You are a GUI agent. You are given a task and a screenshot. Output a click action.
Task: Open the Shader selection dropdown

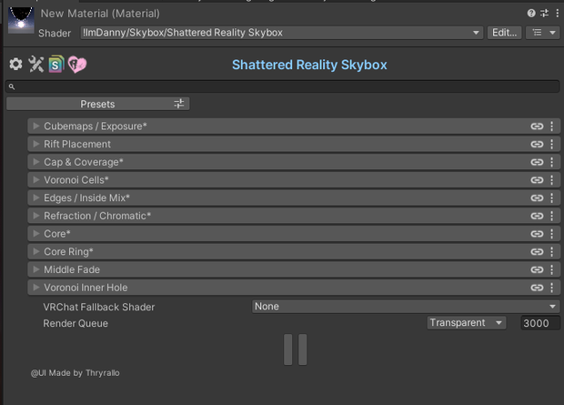[x=281, y=33]
